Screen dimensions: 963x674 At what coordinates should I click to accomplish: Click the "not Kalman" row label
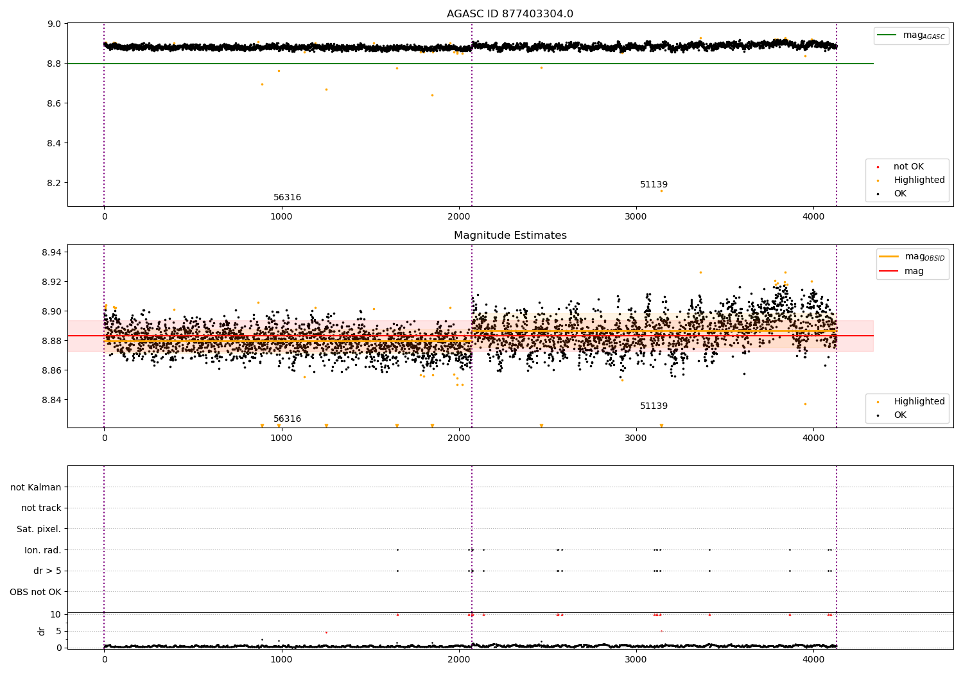pos(36,488)
